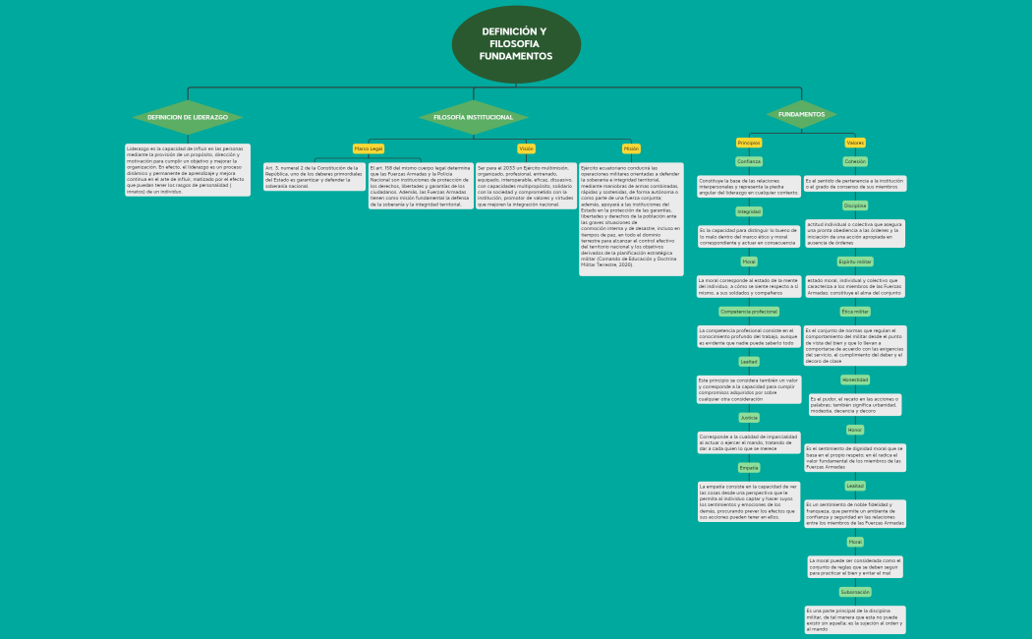The height and width of the screenshot is (639, 1032).
Task: Click the Competencia profesional node
Action: click(749, 312)
